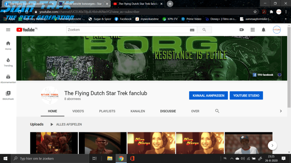Image resolution: width=291 pixels, height=163 pixels.
Task: Switch to the OVER tab
Action: click(195, 111)
